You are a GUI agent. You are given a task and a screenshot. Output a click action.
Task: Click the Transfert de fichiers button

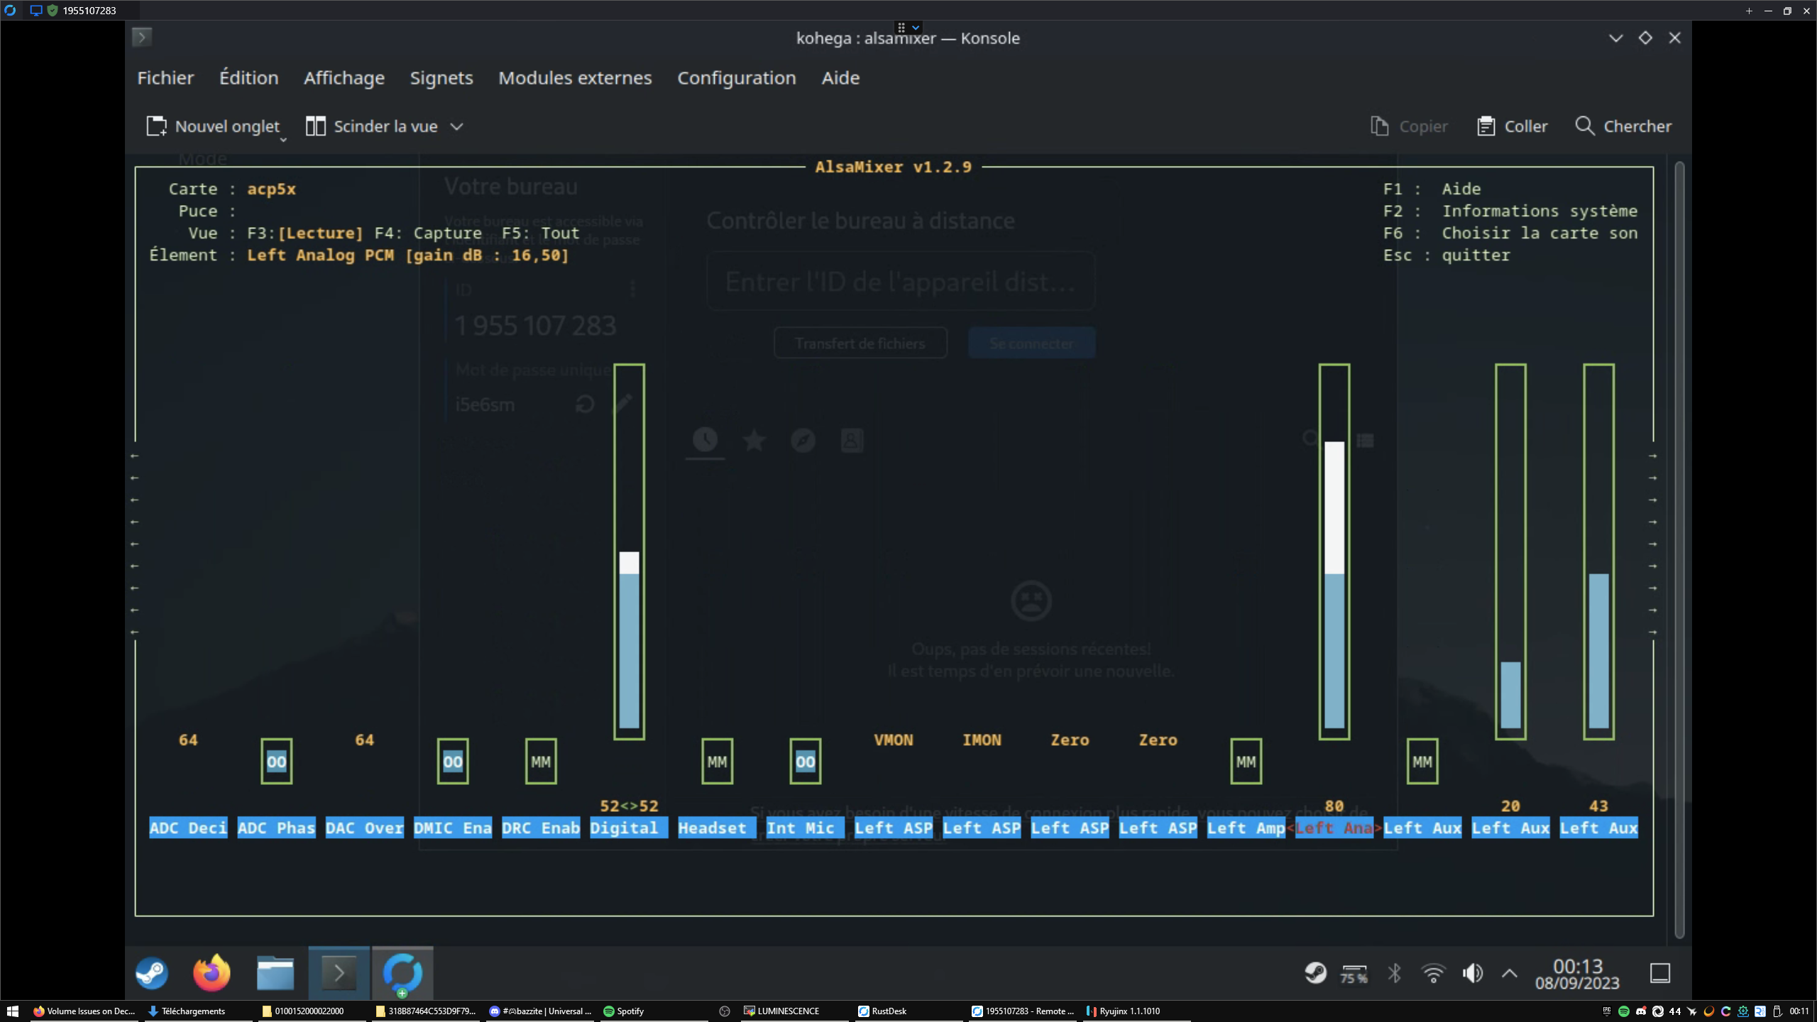[x=859, y=343]
